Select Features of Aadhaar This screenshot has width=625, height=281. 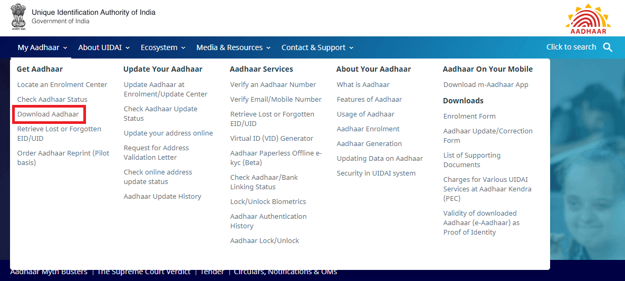tap(369, 99)
